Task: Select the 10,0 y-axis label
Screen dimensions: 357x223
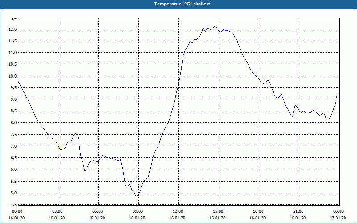Action: pyautogui.click(x=13, y=76)
